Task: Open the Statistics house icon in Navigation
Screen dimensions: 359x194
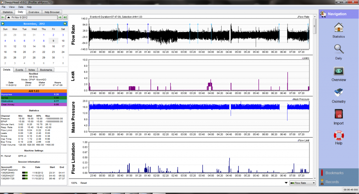Action: tap(338, 28)
